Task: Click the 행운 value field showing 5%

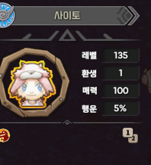Action: tap(121, 108)
